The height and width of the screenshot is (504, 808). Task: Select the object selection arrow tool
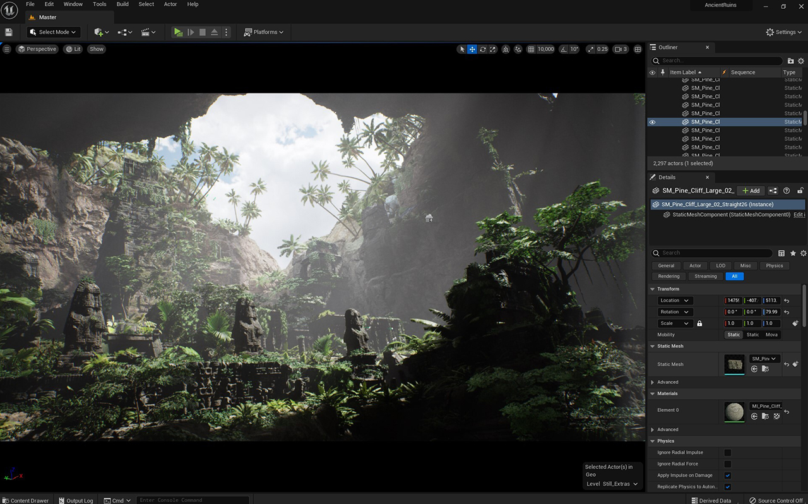pyautogui.click(x=462, y=49)
